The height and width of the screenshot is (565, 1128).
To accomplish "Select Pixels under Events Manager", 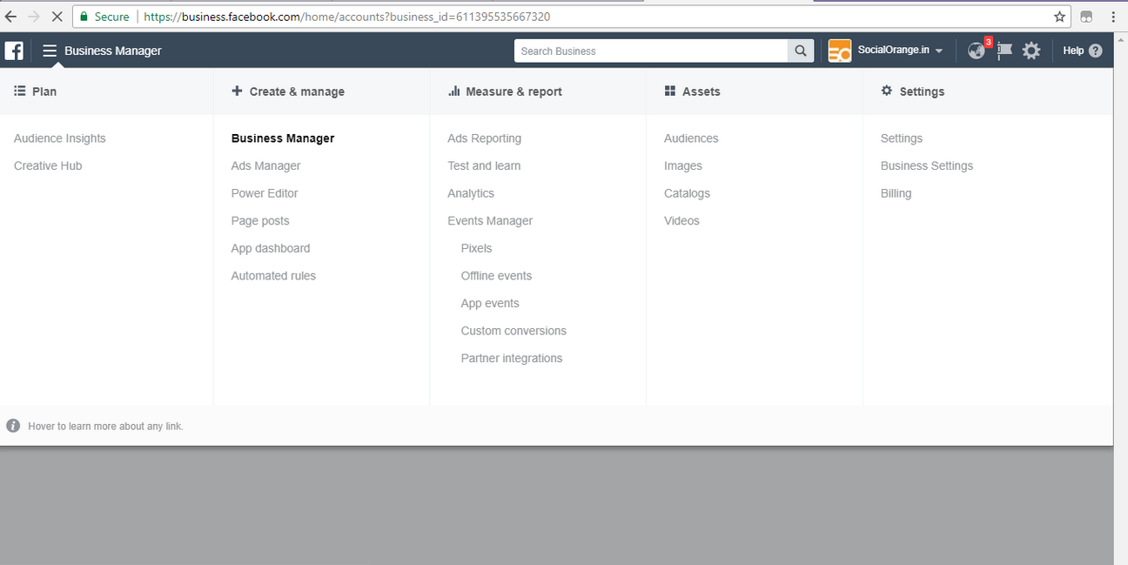I will (x=476, y=248).
